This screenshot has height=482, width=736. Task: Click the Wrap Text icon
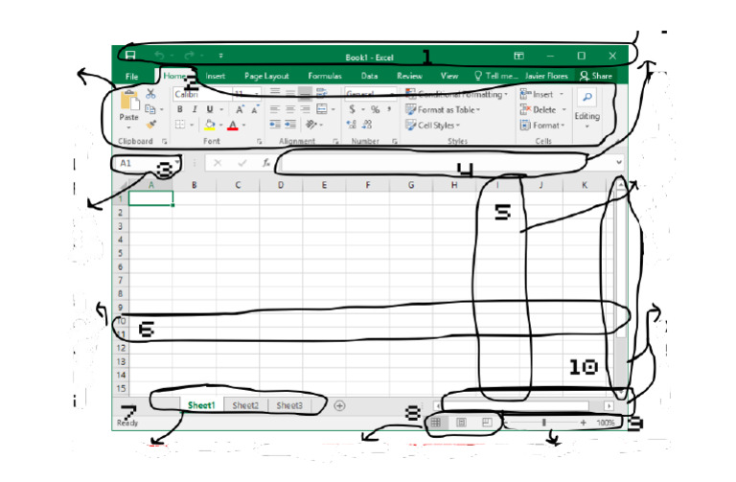(x=322, y=93)
